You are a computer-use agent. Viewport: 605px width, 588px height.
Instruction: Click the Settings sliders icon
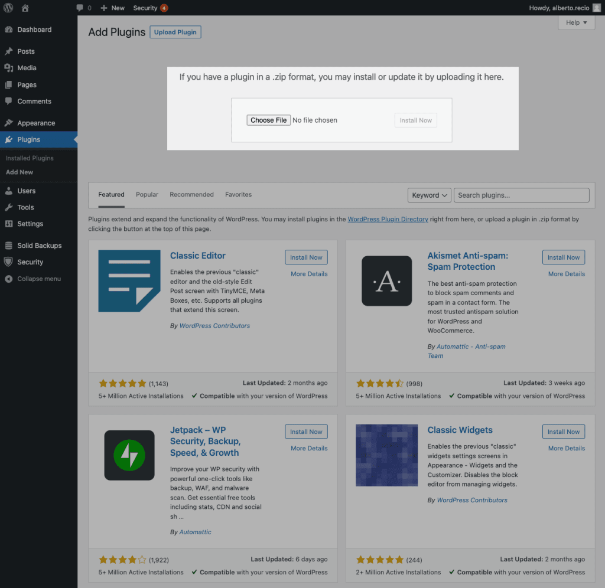coord(8,224)
